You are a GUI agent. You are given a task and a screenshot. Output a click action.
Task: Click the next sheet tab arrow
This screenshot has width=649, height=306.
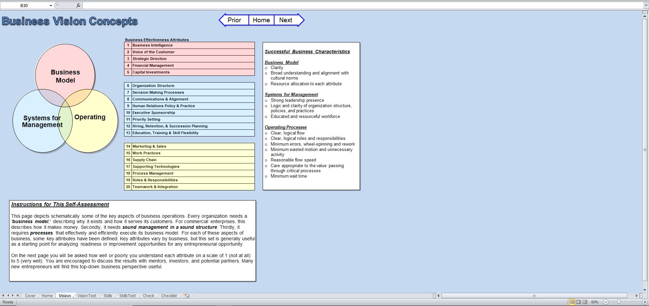click(13, 296)
